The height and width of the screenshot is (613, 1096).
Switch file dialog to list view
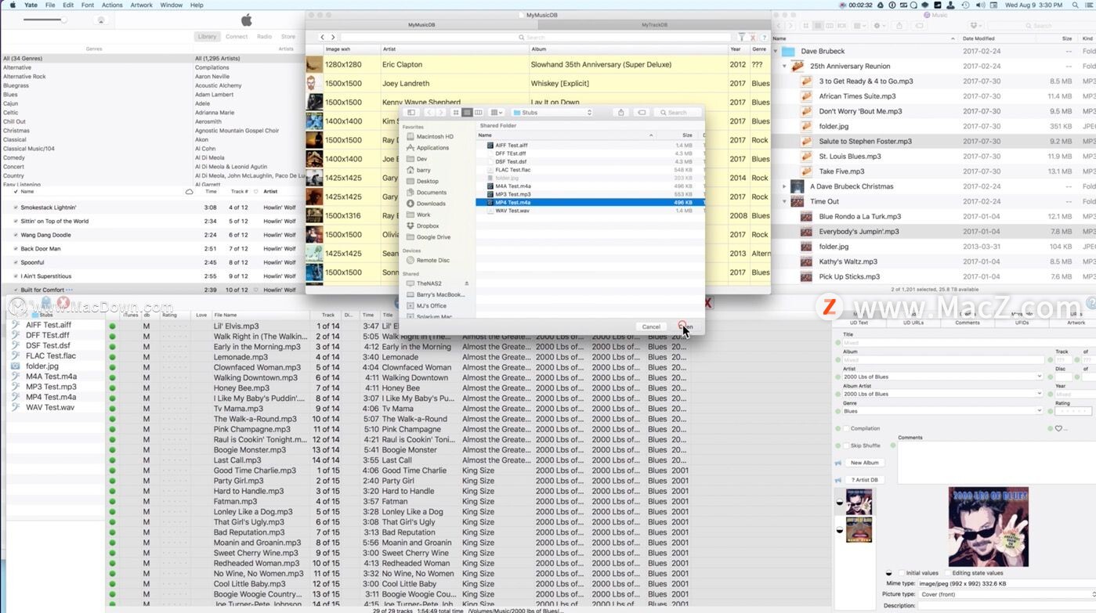coord(467,113)
